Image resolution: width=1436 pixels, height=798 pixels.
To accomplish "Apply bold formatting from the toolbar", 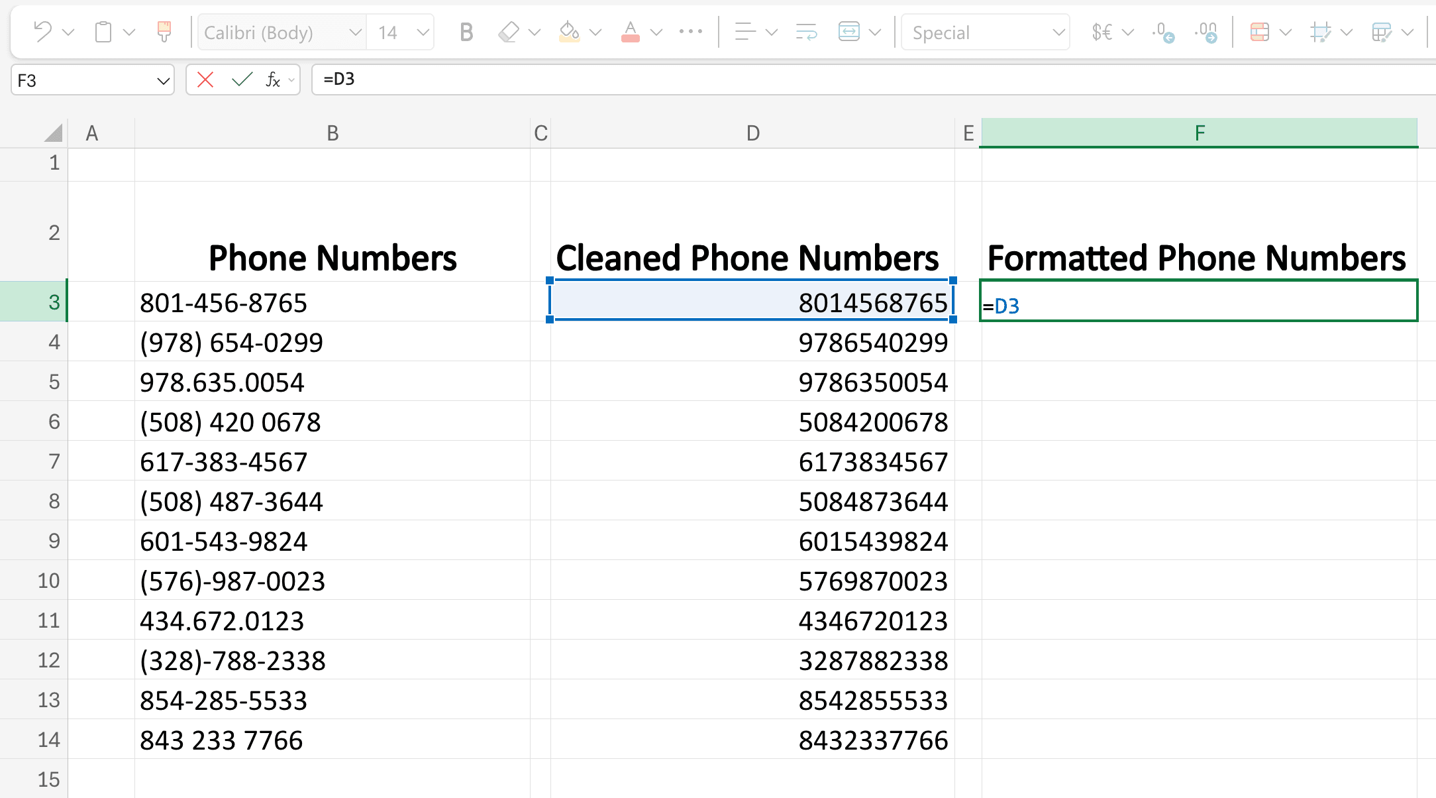I will [x=466, y=31].
